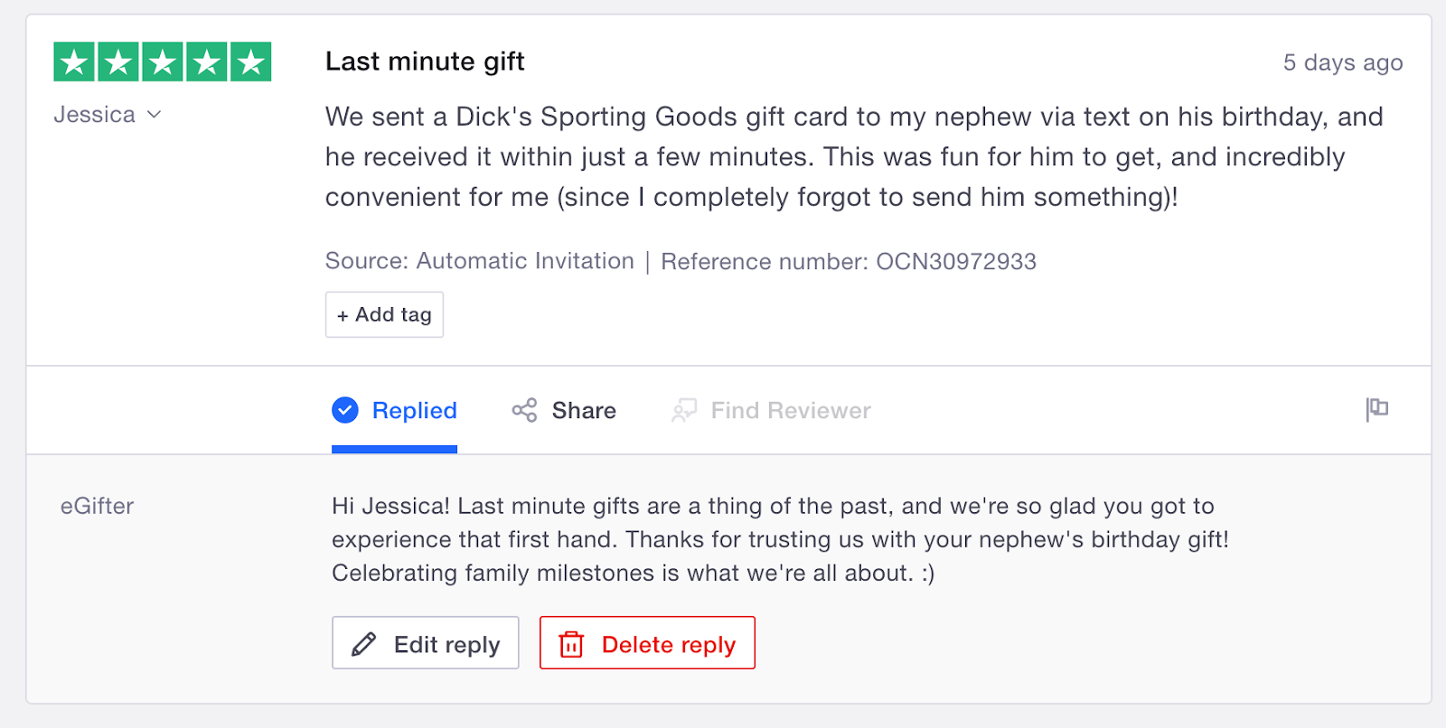Click the Find Reviewer person icon
This screenshot has width=1446, height=728.
click(x=684, y=411)
